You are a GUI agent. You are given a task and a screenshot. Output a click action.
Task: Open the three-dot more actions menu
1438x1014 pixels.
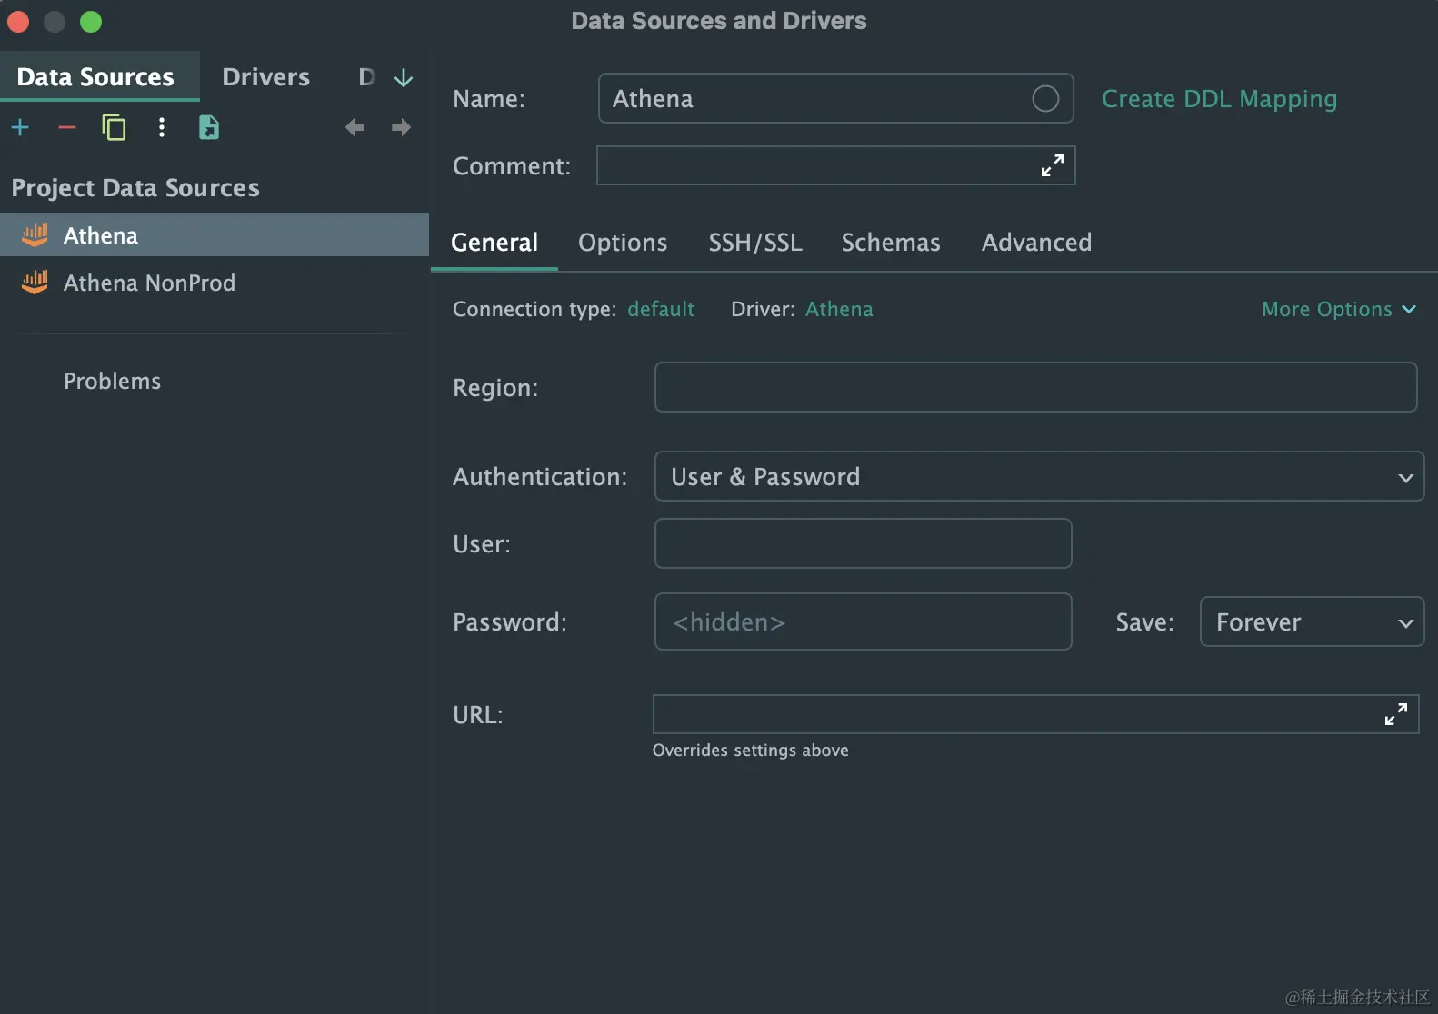(162, 128)
